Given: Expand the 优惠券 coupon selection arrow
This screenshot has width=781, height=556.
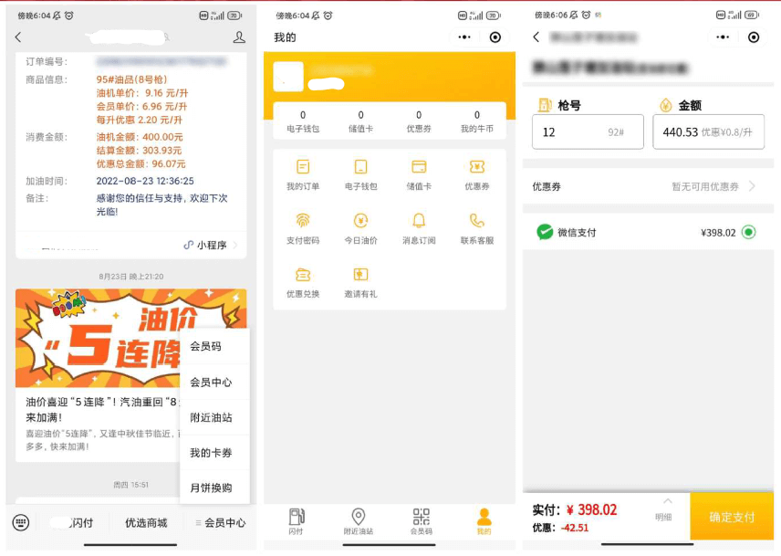Looking at the screenshot, I should coord(753,186).
